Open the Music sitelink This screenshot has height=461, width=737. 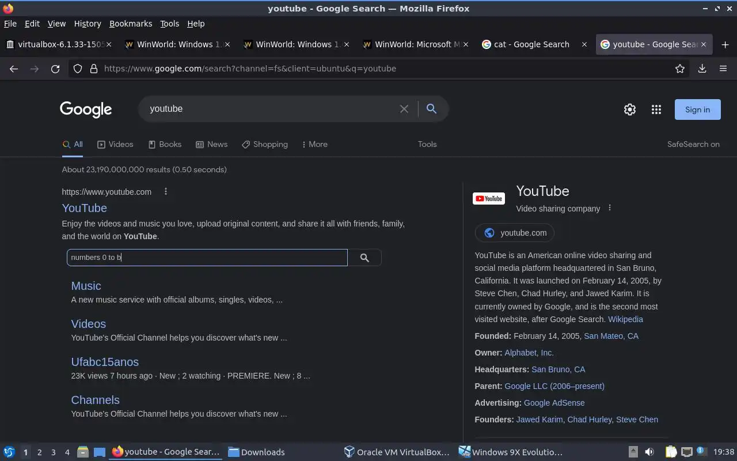[x=86, y=286]
